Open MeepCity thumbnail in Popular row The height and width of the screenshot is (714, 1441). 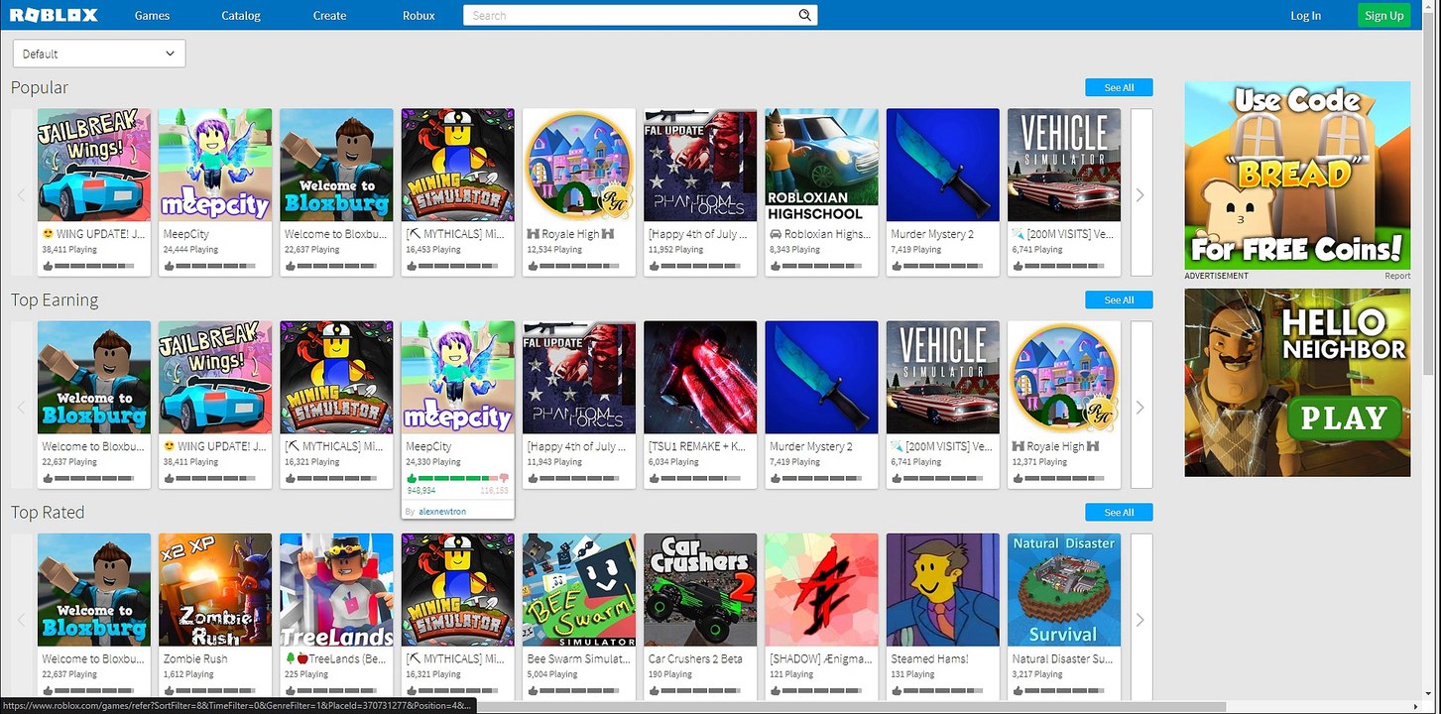215,165
